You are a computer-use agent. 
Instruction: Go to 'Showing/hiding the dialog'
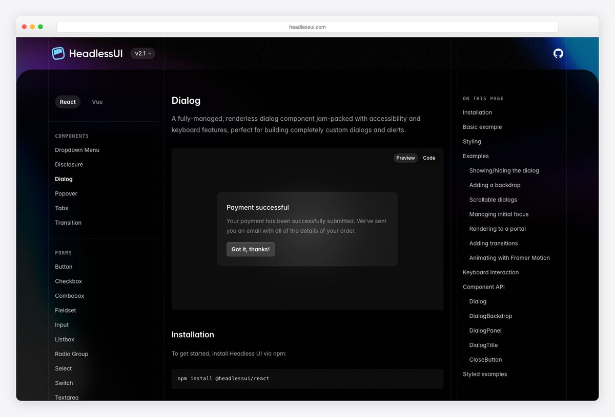coord(504,171)
